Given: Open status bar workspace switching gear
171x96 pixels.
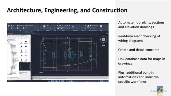Looking at the screenshot, I should click(x=80, y=81).
